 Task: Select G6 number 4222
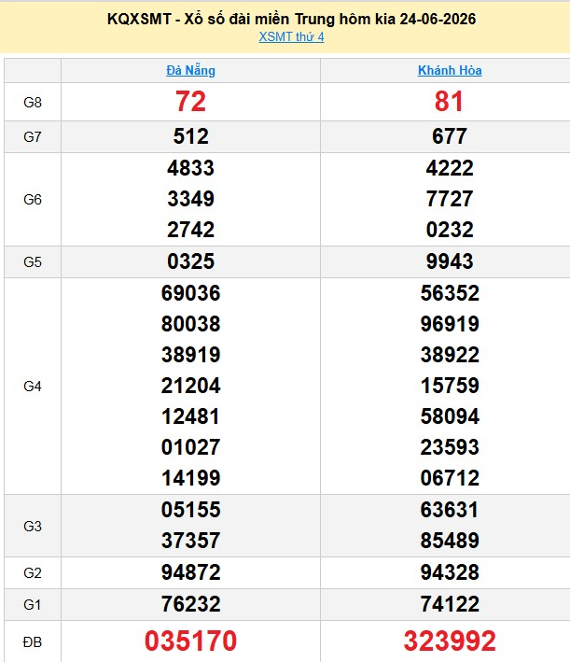pos(450,168)
